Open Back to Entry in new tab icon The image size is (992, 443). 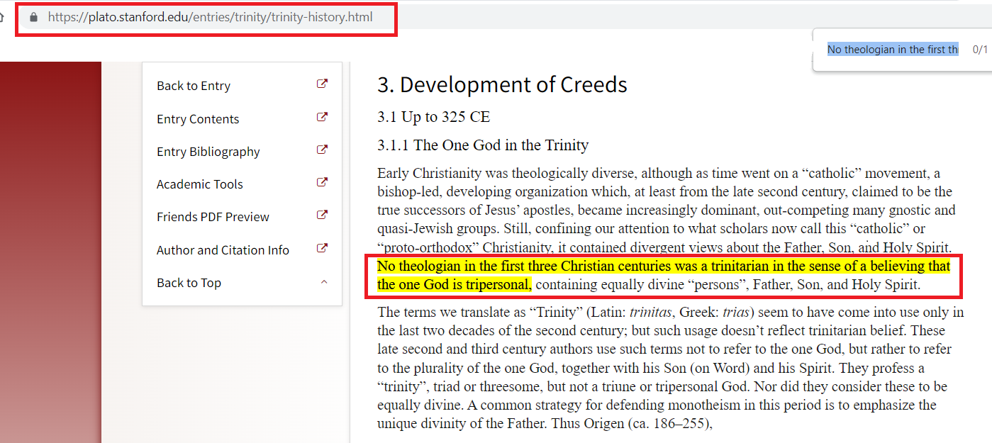323,83
